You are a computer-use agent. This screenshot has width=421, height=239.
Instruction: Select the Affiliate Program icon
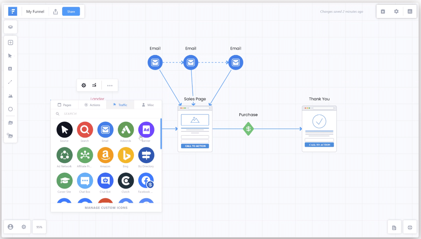(x=85, y=155)
